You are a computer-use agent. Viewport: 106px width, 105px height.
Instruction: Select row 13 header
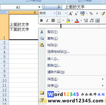4,95
